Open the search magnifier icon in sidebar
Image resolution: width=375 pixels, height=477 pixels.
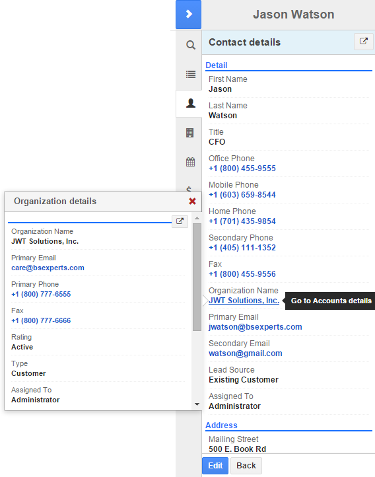[191, 45]
